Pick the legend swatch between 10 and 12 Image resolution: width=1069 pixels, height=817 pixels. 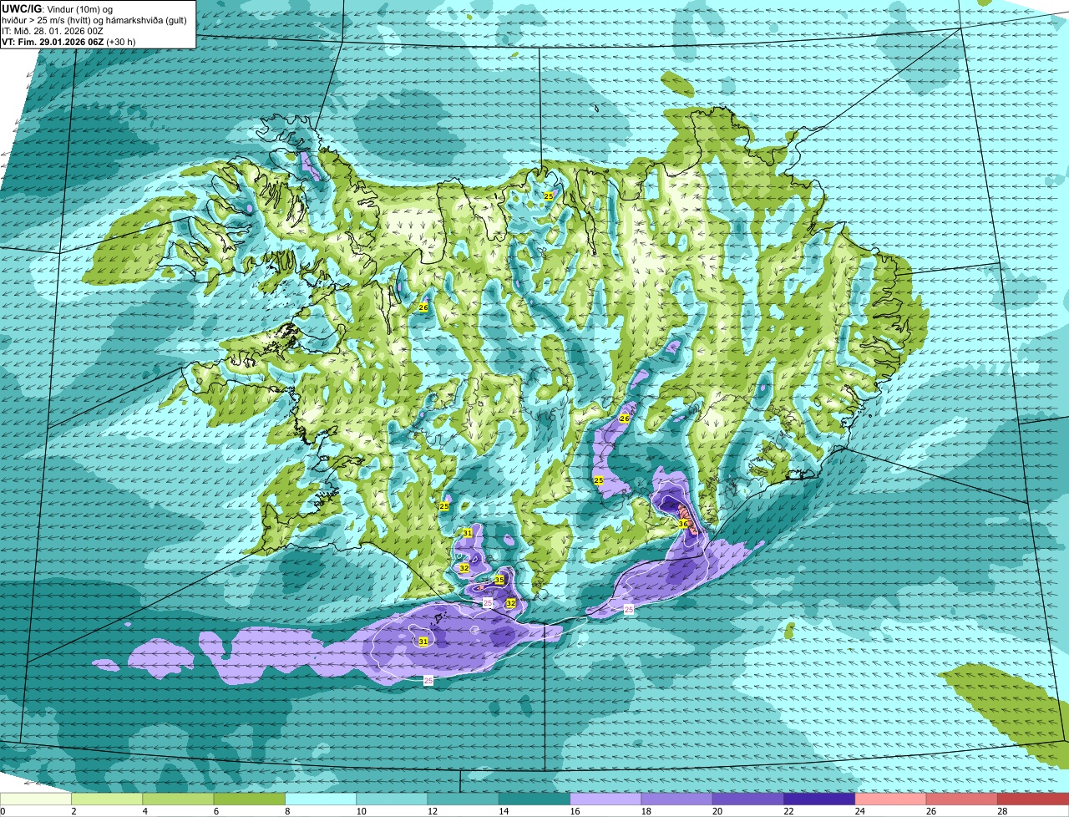coord(392,799)
